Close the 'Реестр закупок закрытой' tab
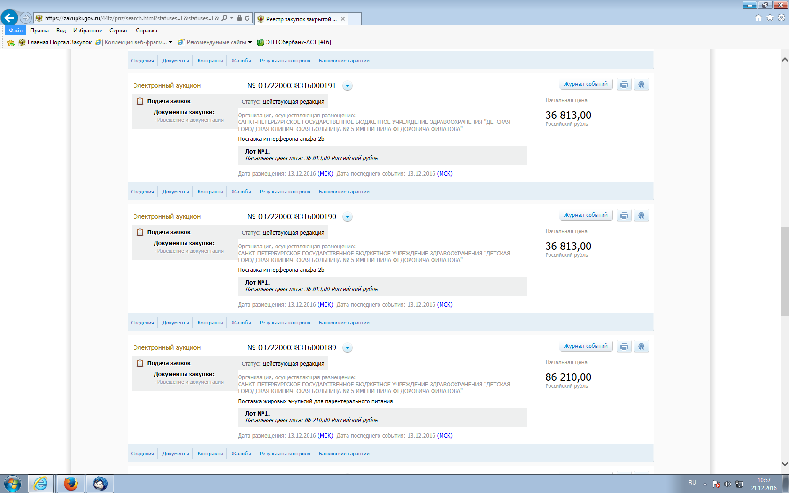Viewport: 789px width, 493px height. pos(343,19)
